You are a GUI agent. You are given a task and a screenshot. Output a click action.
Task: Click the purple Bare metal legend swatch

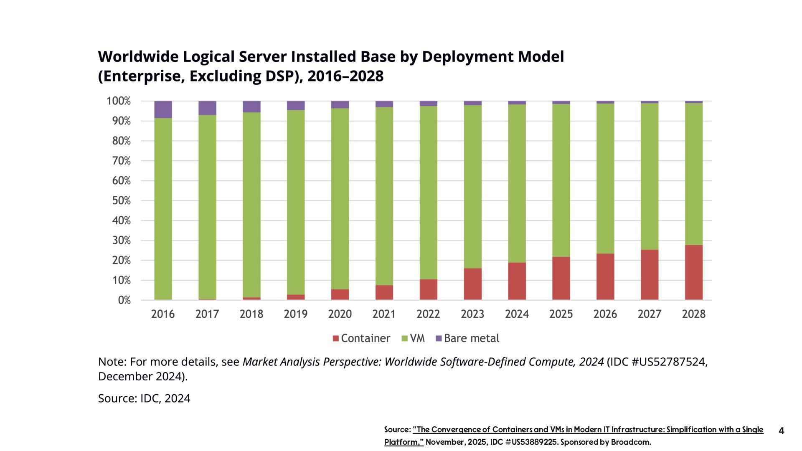pyautogui.click(x=439, y=339)
